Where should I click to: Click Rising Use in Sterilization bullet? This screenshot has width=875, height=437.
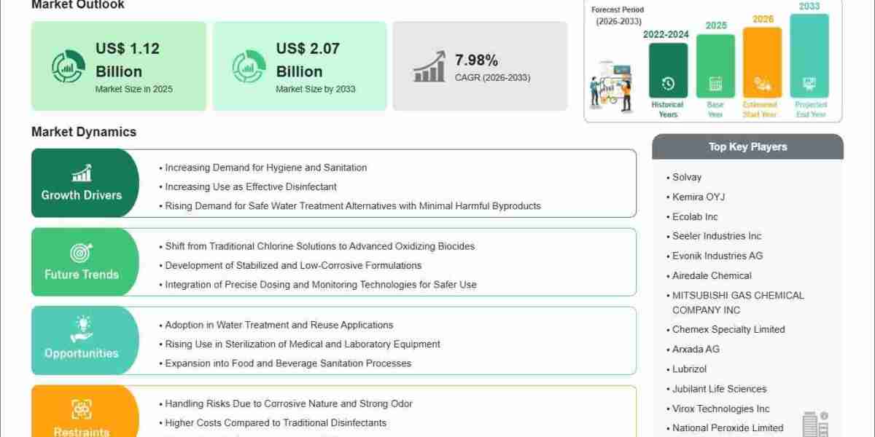(303, 344)
